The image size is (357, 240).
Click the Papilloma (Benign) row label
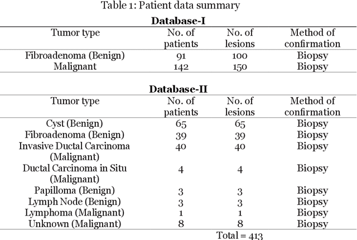(75, 190)
